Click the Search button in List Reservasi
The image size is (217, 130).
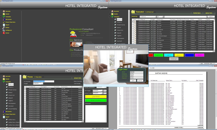click(211, 17)
